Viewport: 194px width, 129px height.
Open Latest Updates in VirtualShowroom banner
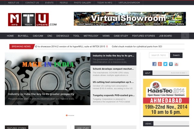click(x=85, y=24)
